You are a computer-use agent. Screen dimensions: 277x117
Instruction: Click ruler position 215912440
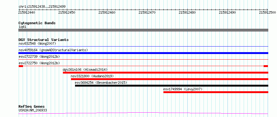(x=27, y=12)
